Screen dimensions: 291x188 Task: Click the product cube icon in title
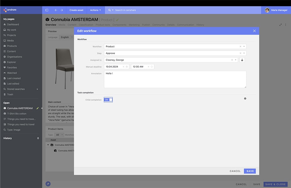[x=47, y=19]
